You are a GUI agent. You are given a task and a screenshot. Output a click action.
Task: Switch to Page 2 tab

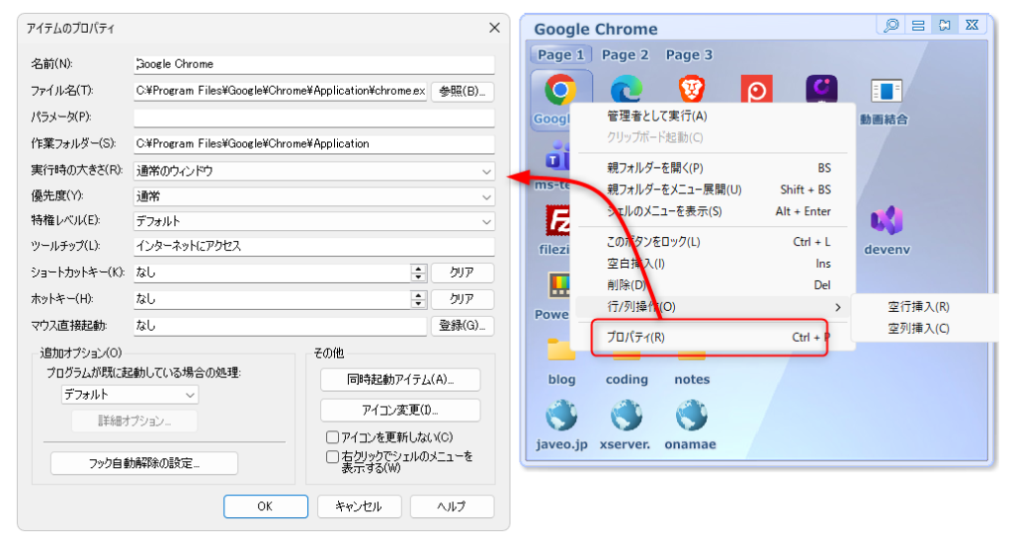(625, 54)
